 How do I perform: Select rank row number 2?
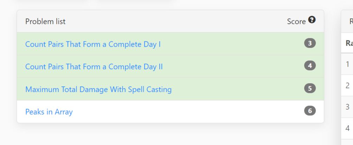coord(347,85)
